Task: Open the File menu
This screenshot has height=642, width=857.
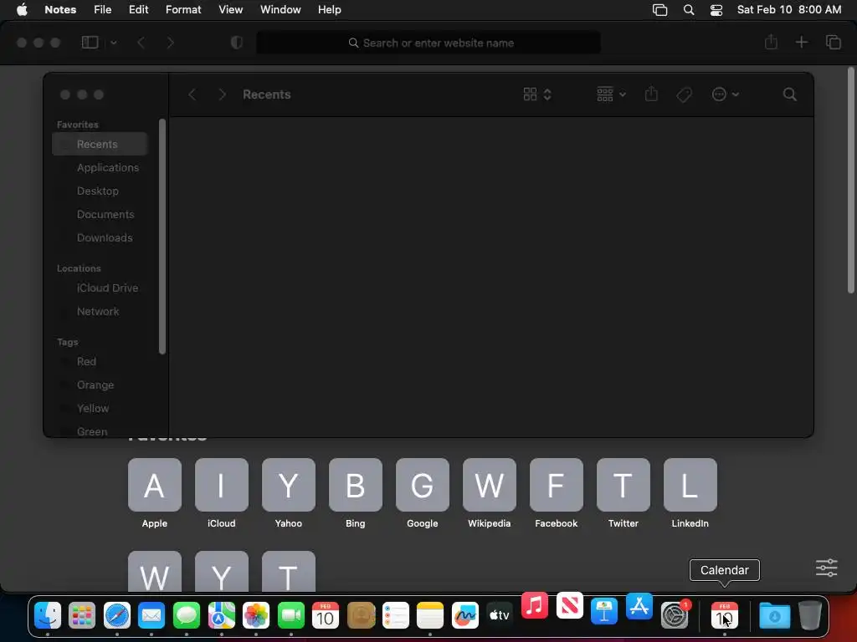Action: pyautogui.click(x=102, y=9)
